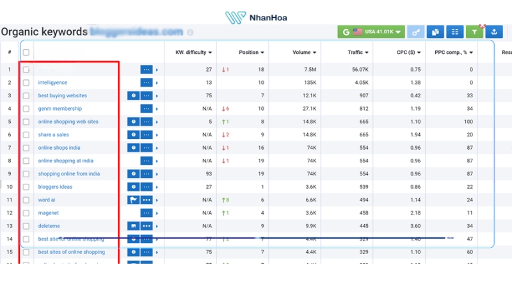Open the deleteme keyword link

click(49, 226)
